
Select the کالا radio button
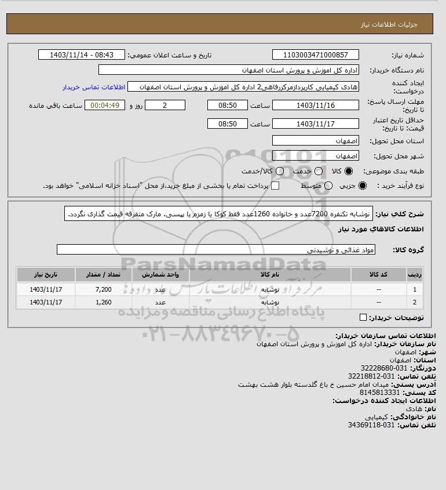coord(349,171)
